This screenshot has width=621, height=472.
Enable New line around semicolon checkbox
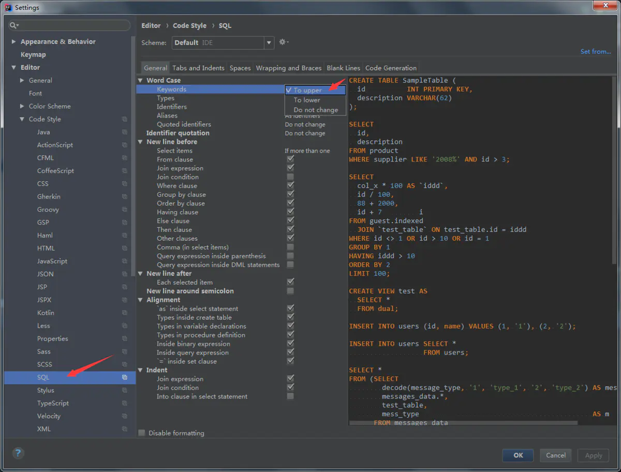290,291
